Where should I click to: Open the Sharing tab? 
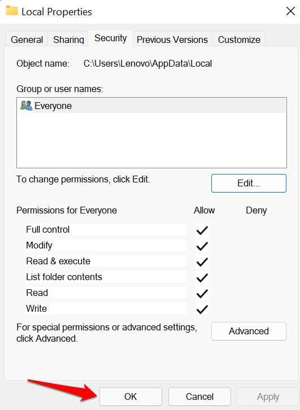point(68,40)
